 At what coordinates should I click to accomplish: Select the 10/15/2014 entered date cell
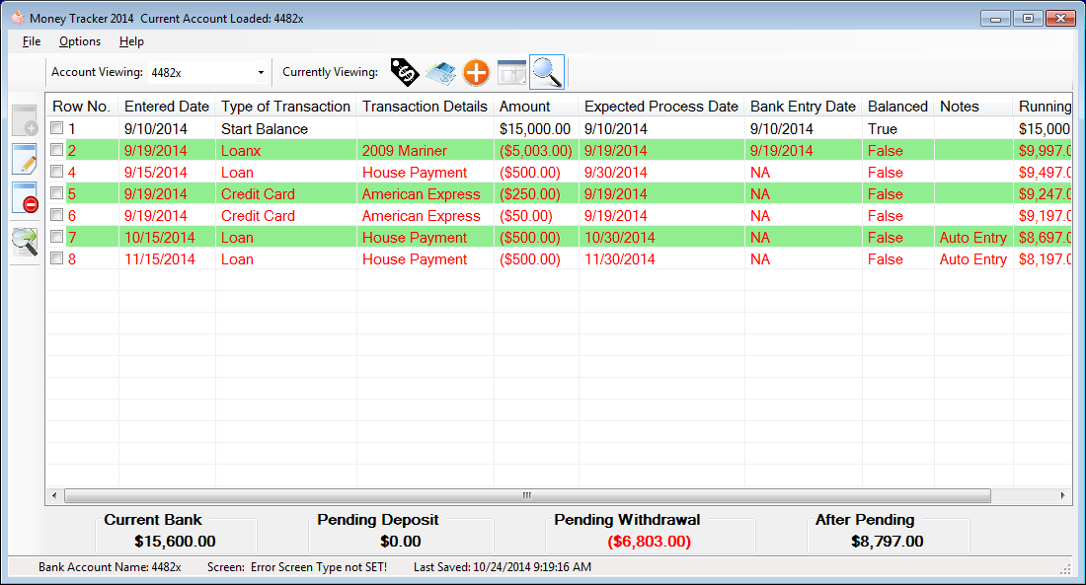point(167,238)
